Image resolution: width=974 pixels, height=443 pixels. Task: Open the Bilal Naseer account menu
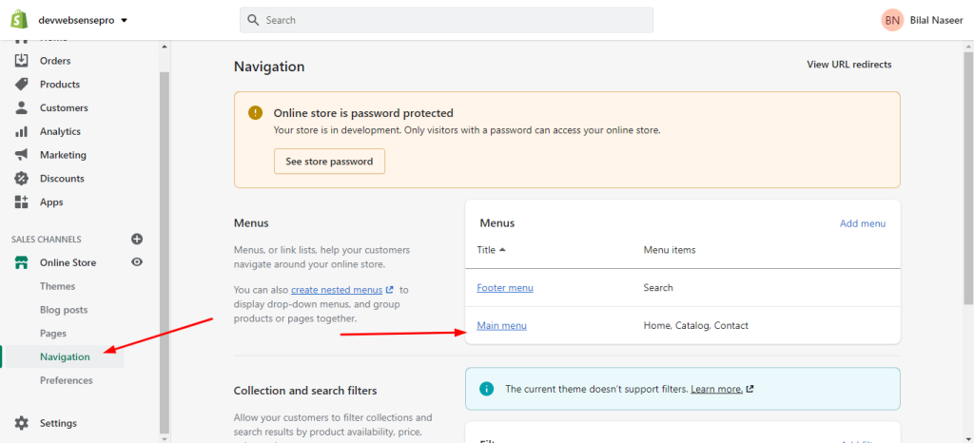tap(922, 20)
